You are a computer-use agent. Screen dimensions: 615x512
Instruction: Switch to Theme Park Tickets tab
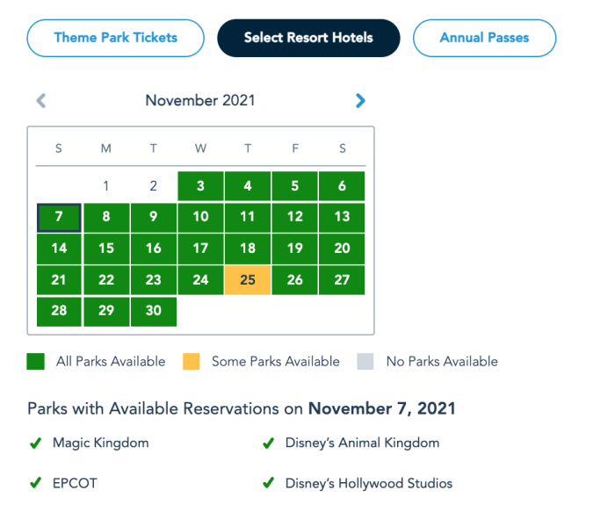point(115,38)
